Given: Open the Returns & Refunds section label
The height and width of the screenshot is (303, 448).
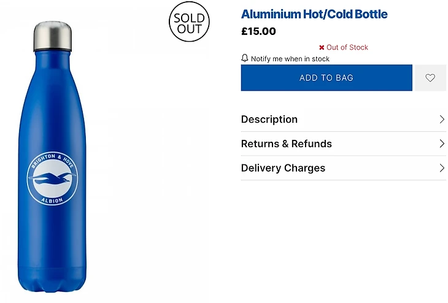Looking at the screenshot, I should pos(286,144).
